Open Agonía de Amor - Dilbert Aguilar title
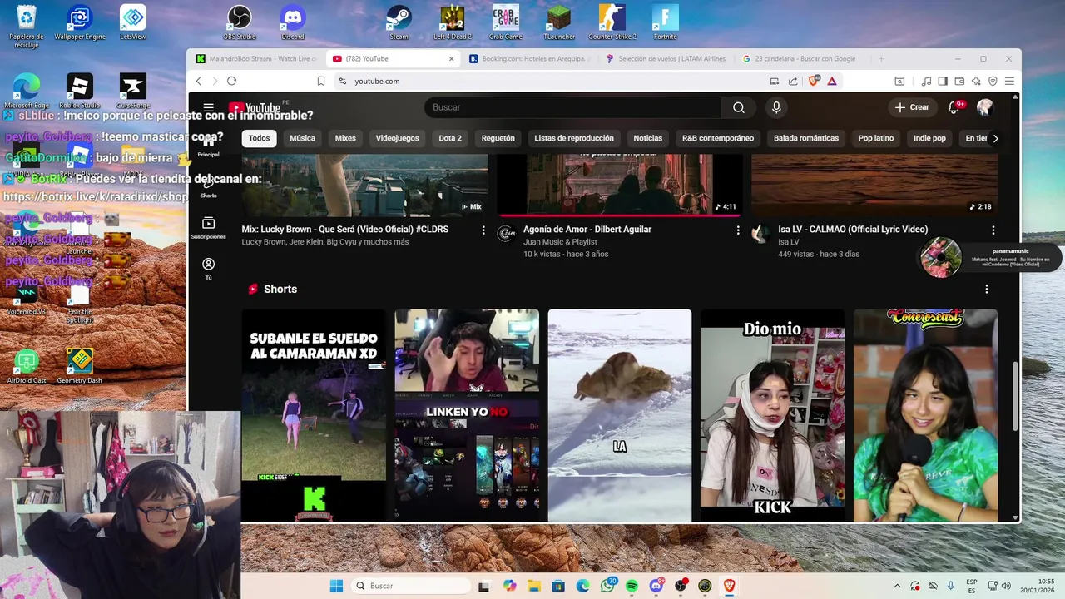 pos(587,229)
